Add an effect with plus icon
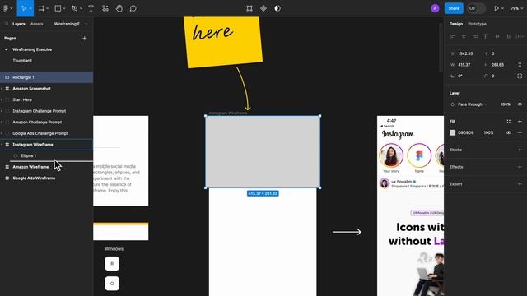The width and height of the screenshot is (527, 296). coord(520,167)
